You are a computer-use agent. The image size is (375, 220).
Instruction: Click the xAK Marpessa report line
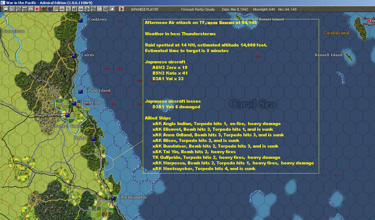click(233, 163)
